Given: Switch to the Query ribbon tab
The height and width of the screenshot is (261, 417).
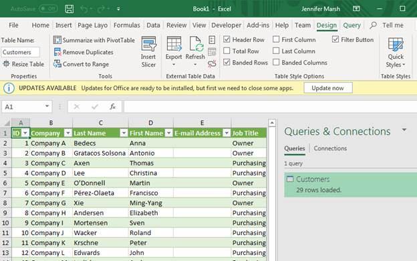Looking at the screenshot, I should coord(352,25).
